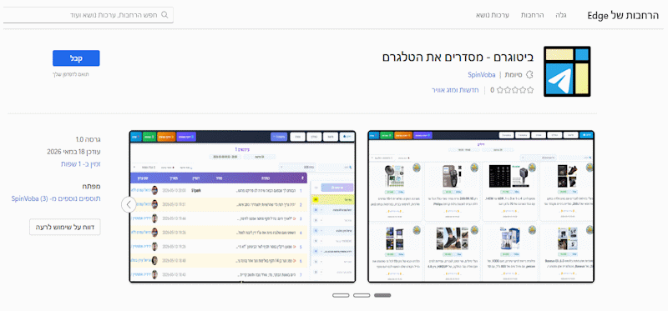Click the הרחבות של Edge title

pyautogui.click(x=623, y=16)
